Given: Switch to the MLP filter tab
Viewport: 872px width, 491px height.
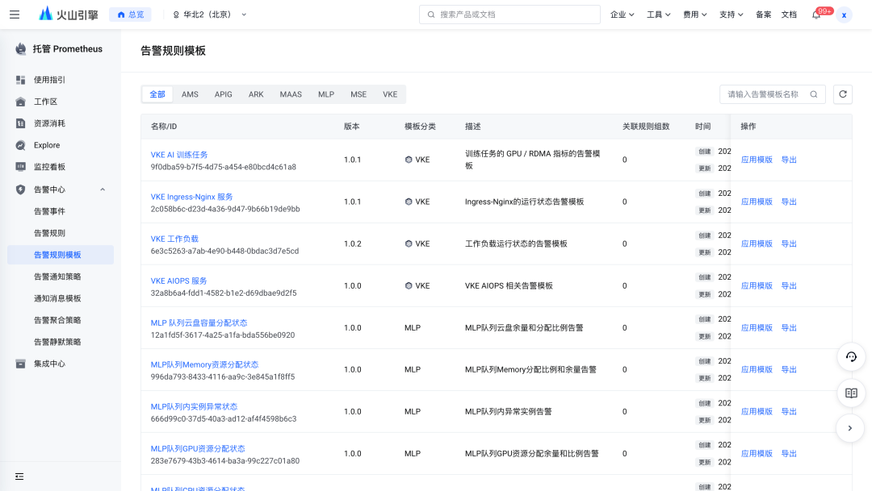Looking at the screenshot, I should [x=326, y=94].
